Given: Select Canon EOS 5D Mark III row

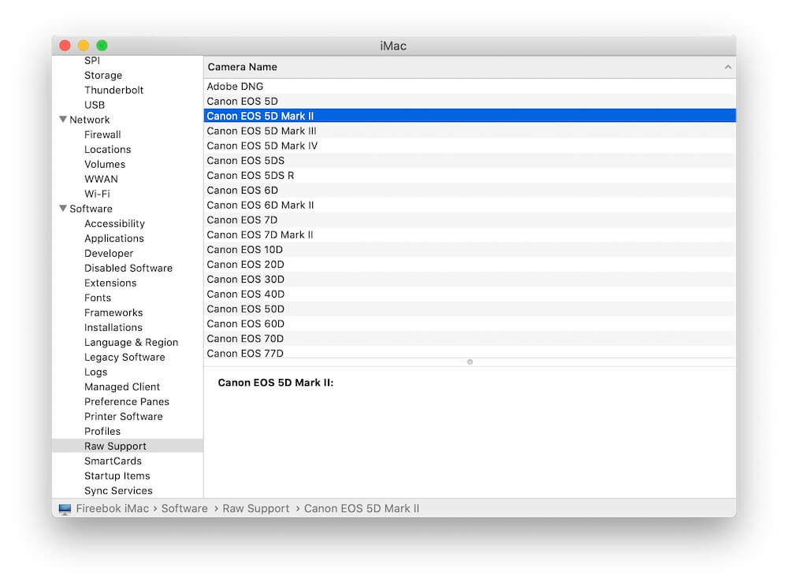Looking at the screenshot, I should (470, 131).
